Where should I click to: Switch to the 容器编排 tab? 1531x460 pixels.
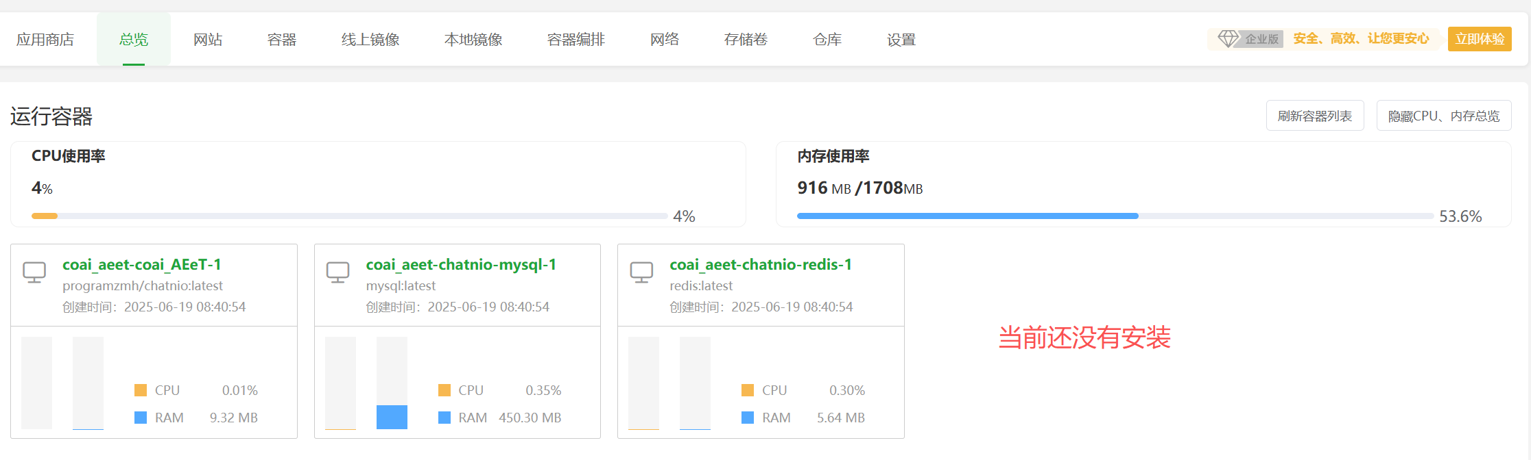pos(576,40)
